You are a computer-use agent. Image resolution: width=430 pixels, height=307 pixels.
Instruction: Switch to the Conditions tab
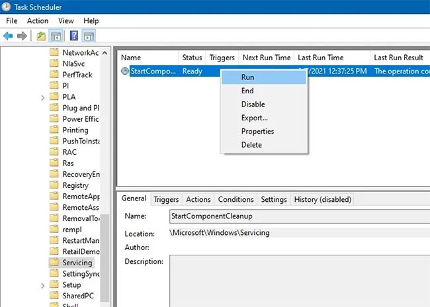coord(236,199)
